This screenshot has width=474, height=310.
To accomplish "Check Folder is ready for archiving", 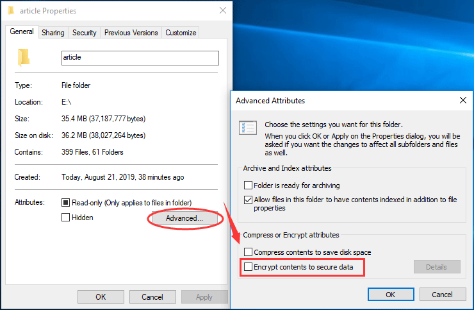I will [248, 185].
